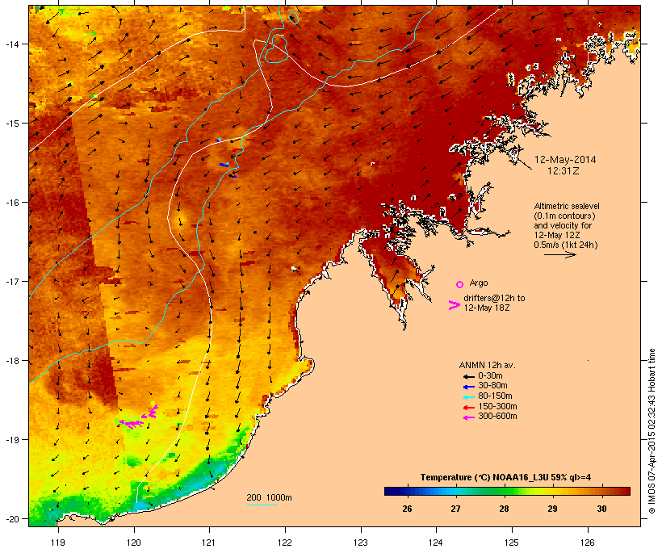Viewport: 662px width, 549px height.
Task: Click the longitude label 125
Action: tap(512, 543)
